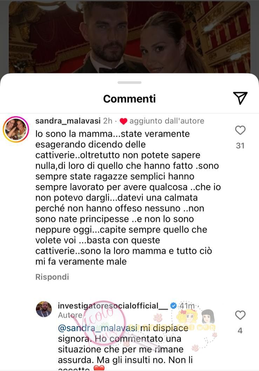Open sandra_malavasi's profile picture story
The height and width of the screenshot is (371, 259).
pyautogui.click(x=16, y=130)
